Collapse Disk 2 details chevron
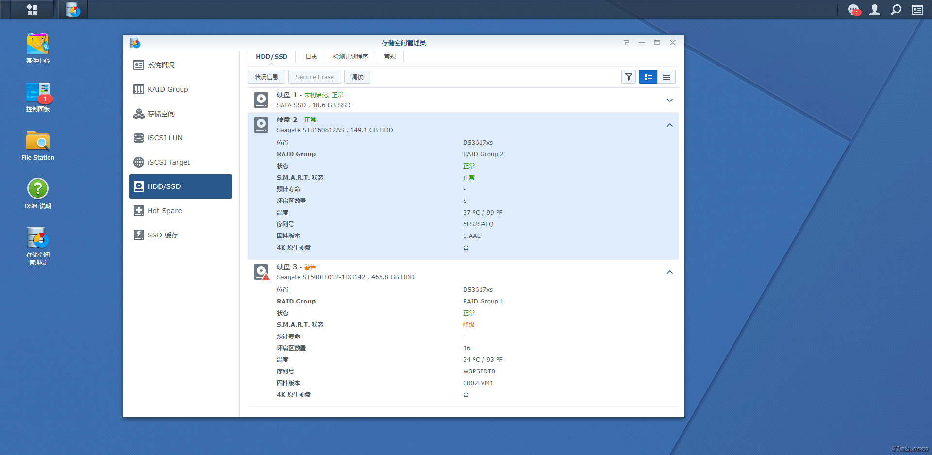This screenshot has height=455, width=932. click(x=670, y=125)
